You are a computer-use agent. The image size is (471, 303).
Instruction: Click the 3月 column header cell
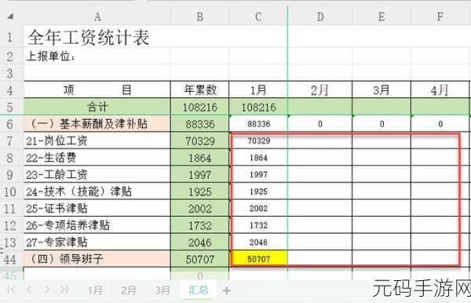382,89
